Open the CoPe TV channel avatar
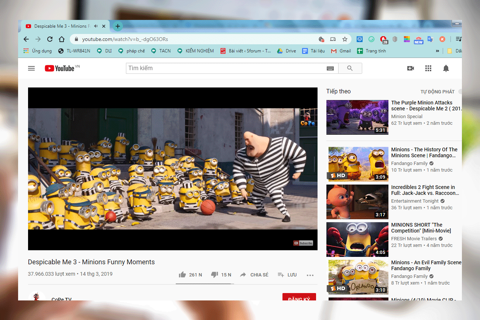Image resolution: width=480 pixels, height=320 pixels. pos(37,296)
